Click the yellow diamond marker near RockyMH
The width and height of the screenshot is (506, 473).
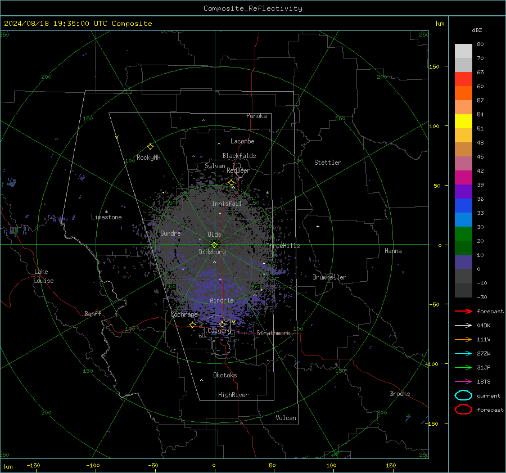(150, 147)
